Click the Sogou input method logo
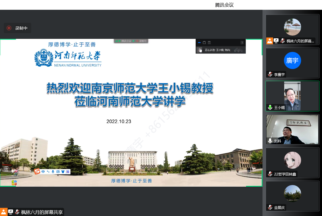This screenshot has width=322, height=216. [x=37, y=171]
